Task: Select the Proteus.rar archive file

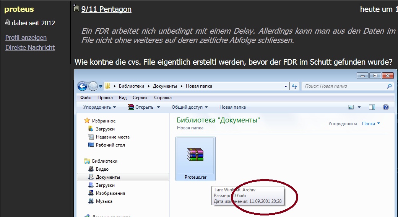Action: (x=195, y=158)
